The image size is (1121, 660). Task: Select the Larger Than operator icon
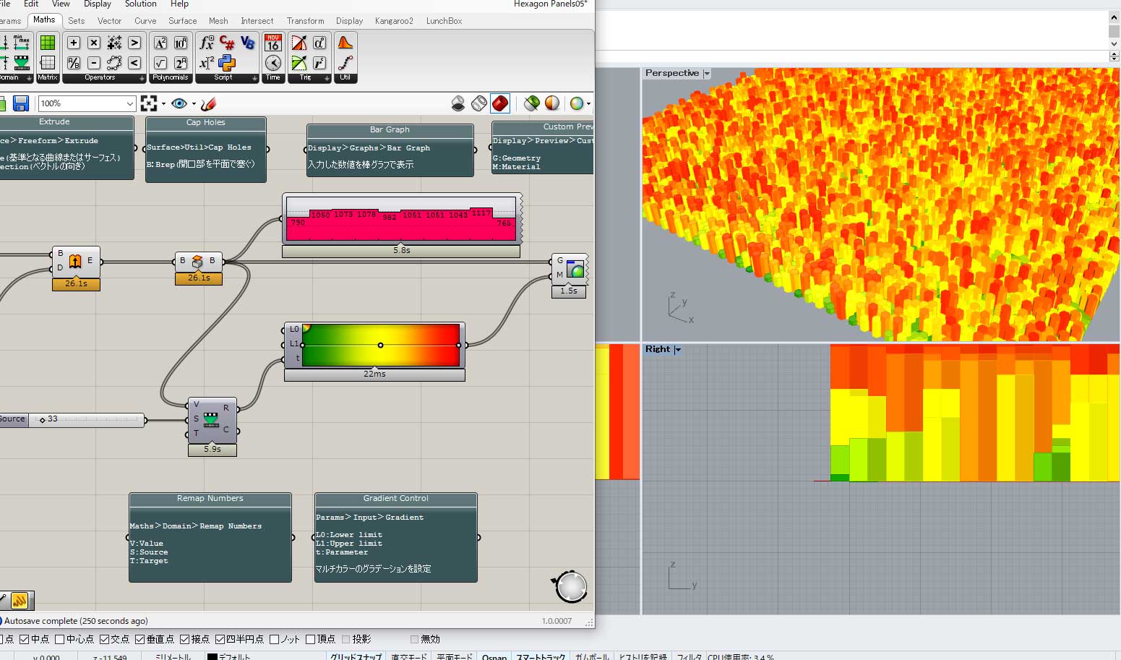tap(134, 43)
